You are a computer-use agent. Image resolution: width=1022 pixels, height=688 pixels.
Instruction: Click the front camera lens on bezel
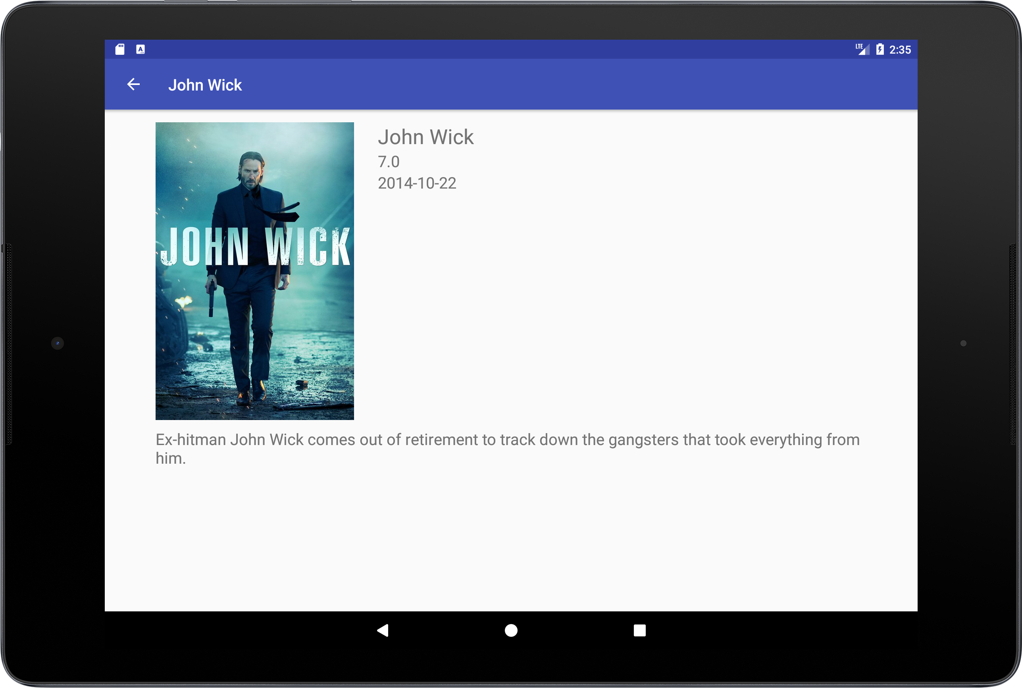pos(58,343)
